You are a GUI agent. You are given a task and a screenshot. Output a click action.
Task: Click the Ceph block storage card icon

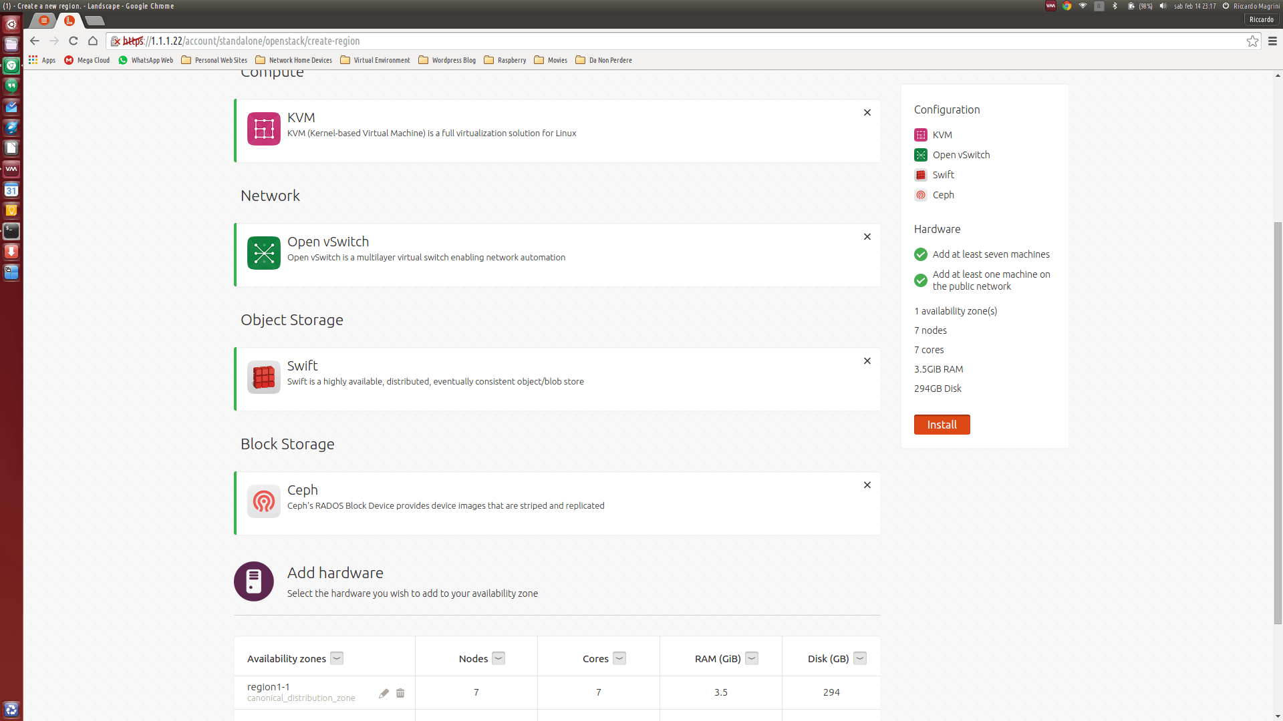[x=264, y=501]
